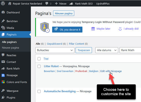The width and height of the screenshot is (141, 102).
Task: Open Nieuw in the admin bar
Action: pos(63,4)
